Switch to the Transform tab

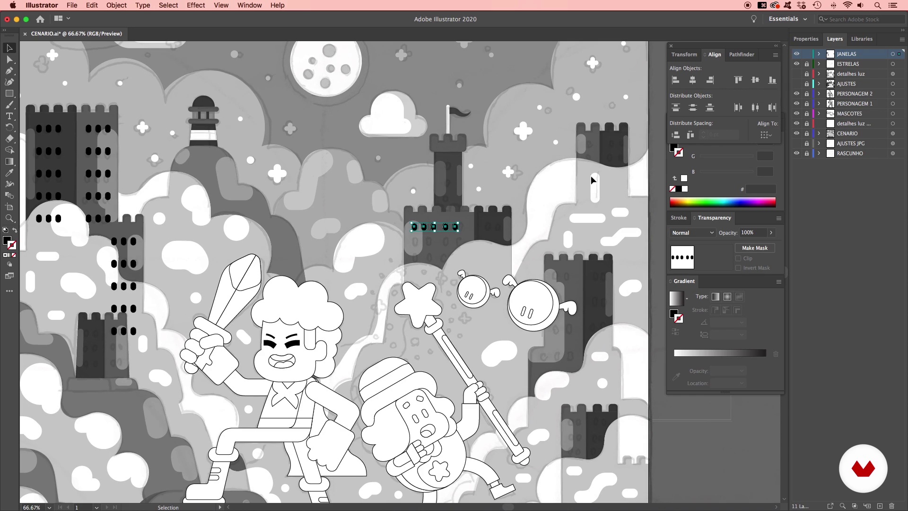[x=684, y=54]
